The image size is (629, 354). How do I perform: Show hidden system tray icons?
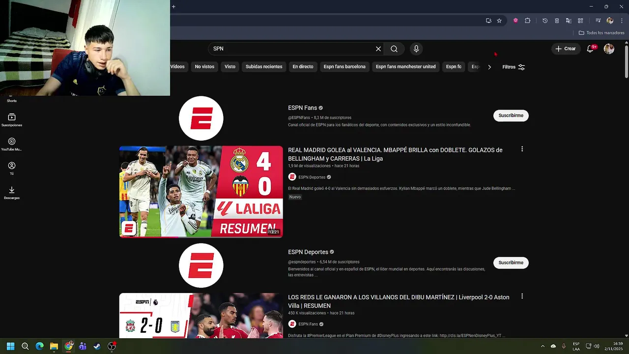click(543, 346)
